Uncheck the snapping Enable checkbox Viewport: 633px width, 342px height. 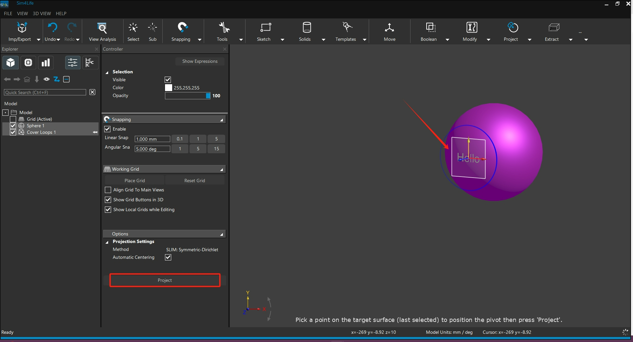click(x=107, y=129)
